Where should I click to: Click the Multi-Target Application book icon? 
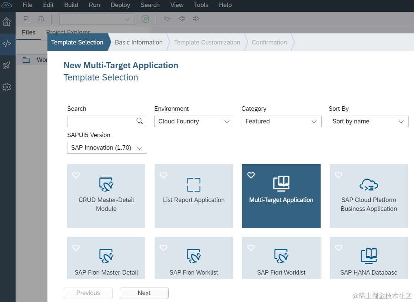pyautogui.click(x=281, y=183)
